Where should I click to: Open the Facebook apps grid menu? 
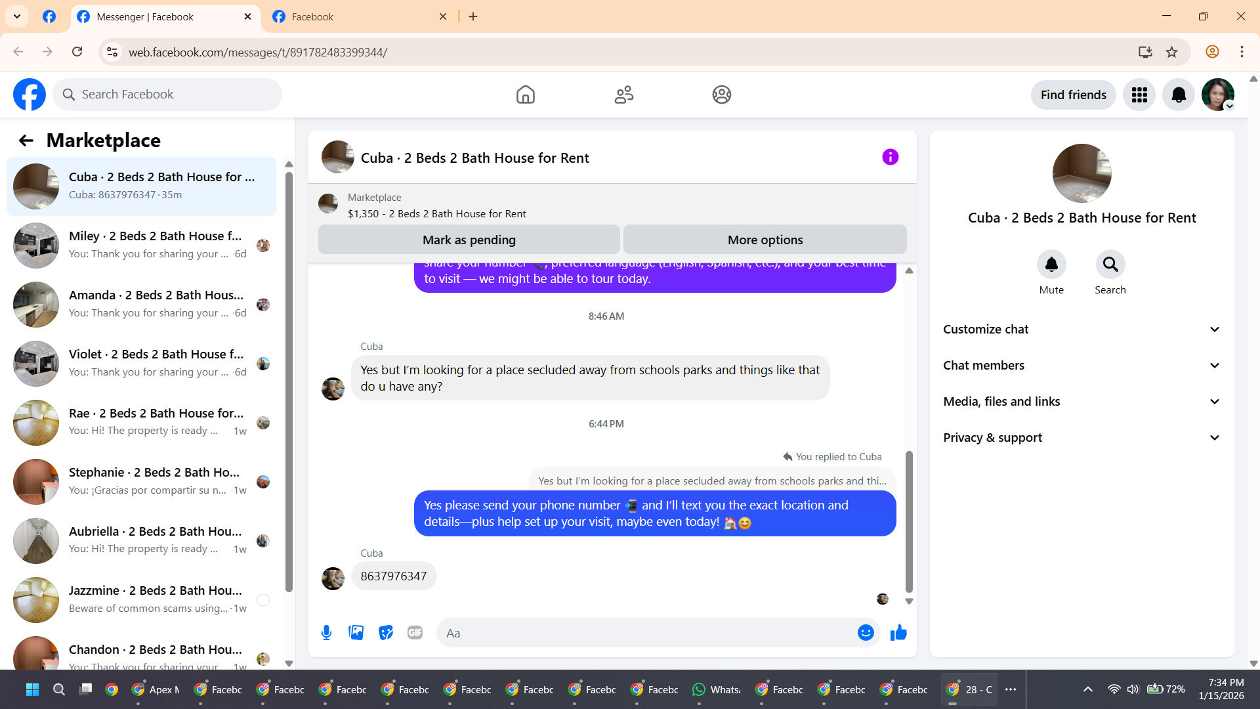click(x=1139, y=95)
